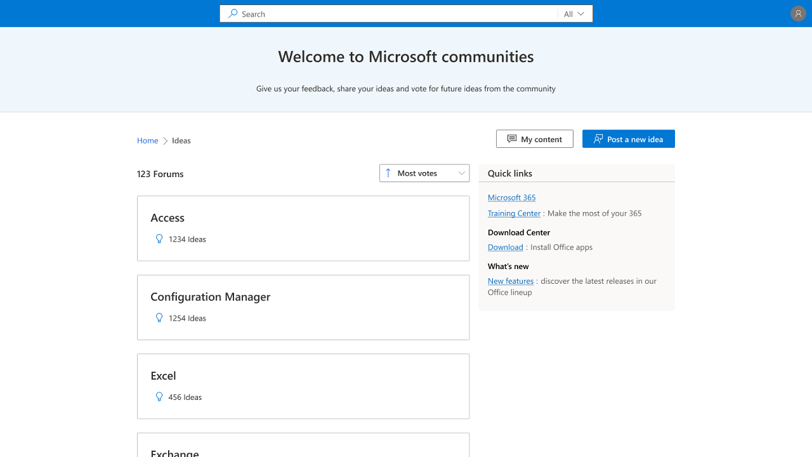Open the user profile avatar

[x=799, y=13]
